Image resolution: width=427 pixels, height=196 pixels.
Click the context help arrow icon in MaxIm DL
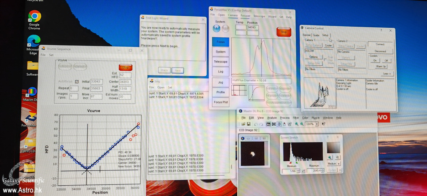[323, 124]
